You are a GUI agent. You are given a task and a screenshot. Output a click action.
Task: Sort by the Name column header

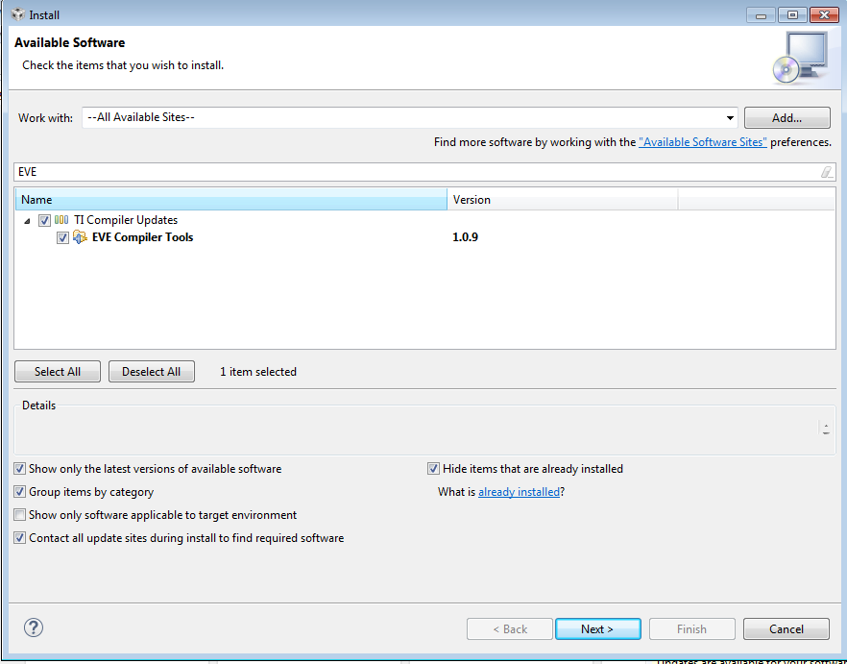[x=231, y=200]
